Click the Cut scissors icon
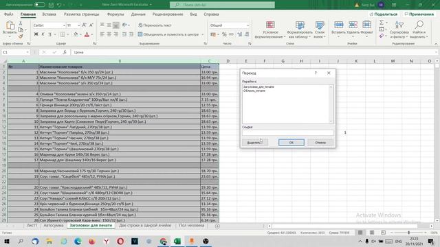 tap(21, 23)
